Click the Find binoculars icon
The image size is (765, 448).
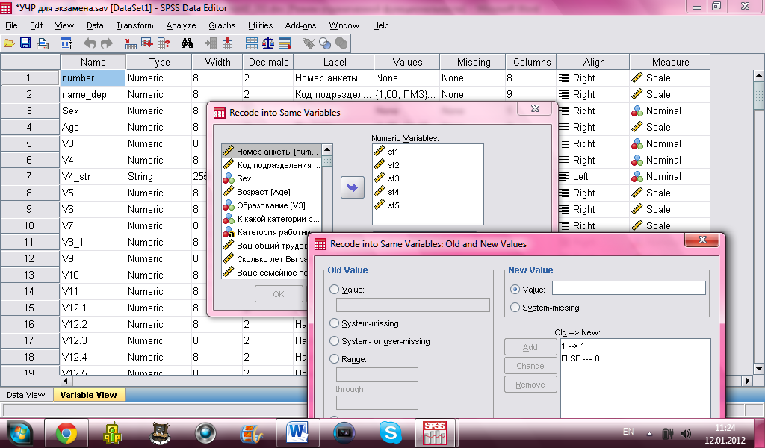187,43
